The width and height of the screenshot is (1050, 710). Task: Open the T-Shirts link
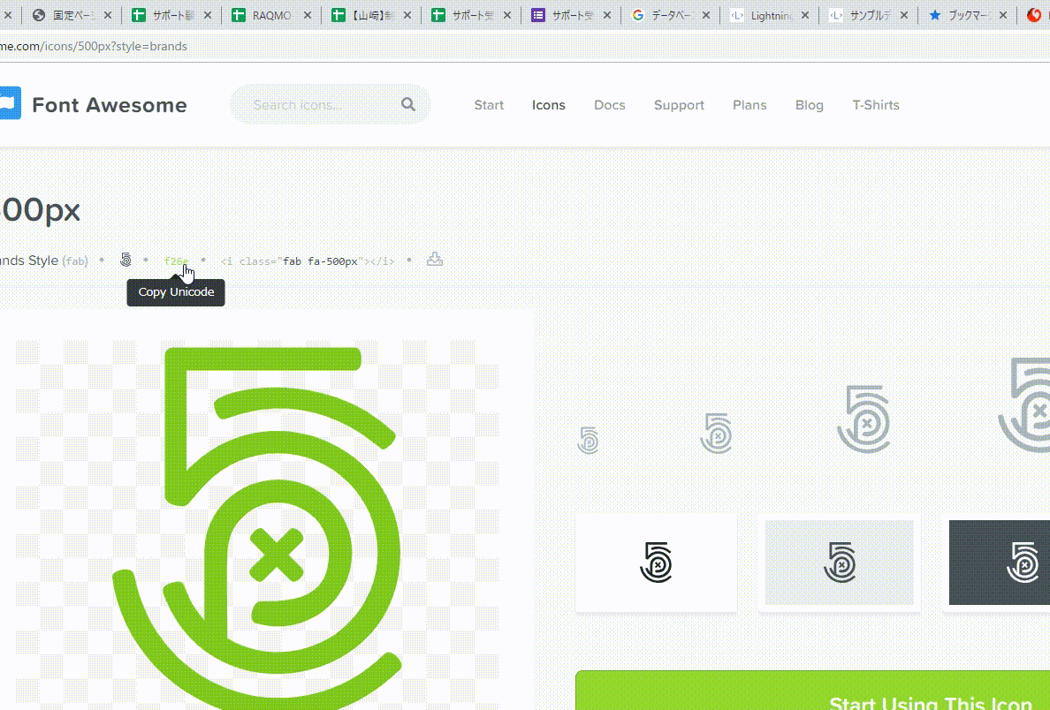[875, 105]
